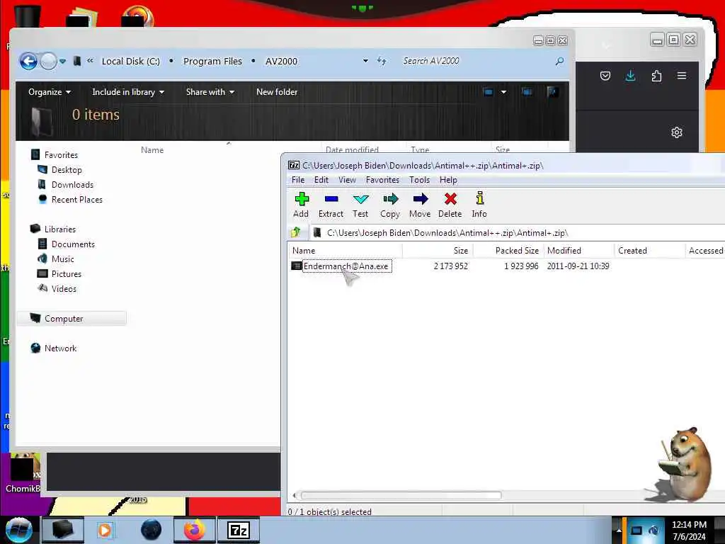This screenshot has width=725, height=544.
Task: Open the Tools menu in 7-Zip
Action: point(419,180)
